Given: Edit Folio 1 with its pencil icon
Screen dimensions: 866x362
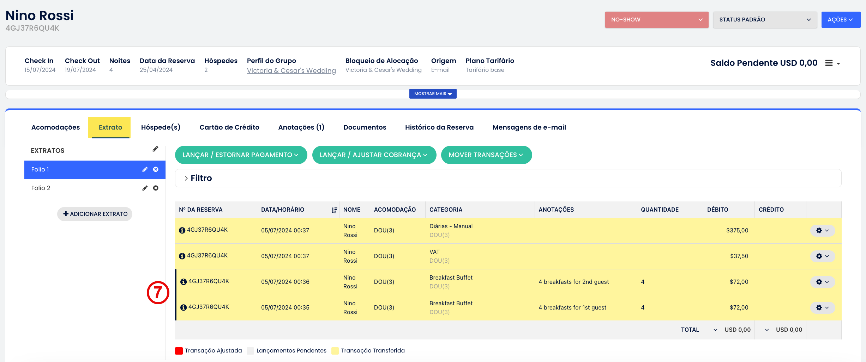Looking at the screenshot, I should tap(145, 169).
